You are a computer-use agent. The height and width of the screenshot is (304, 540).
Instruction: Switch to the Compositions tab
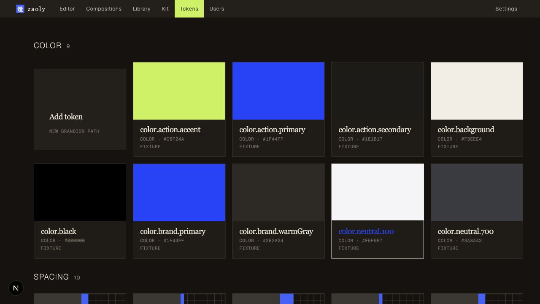click(x=104, y=9)
